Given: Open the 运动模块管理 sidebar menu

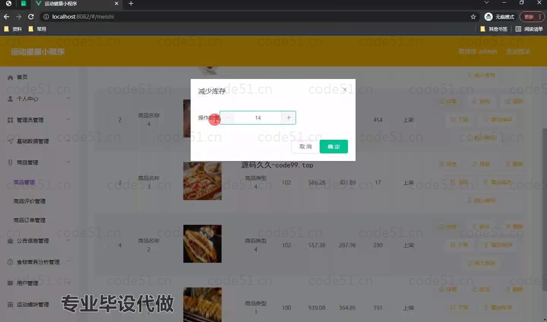Looking at the screenshot, I should tap(33, 305).
